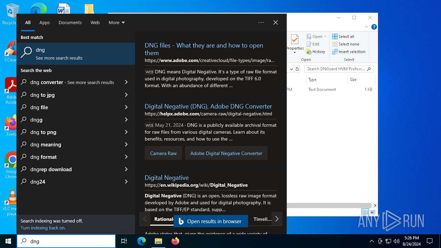
Task: Open the clock and date in taskbar
Action: click(x=411, y=241)
